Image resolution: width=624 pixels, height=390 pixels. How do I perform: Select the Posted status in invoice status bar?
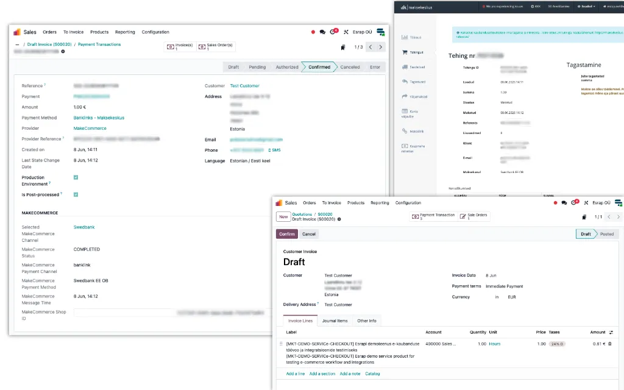(606, 234)
